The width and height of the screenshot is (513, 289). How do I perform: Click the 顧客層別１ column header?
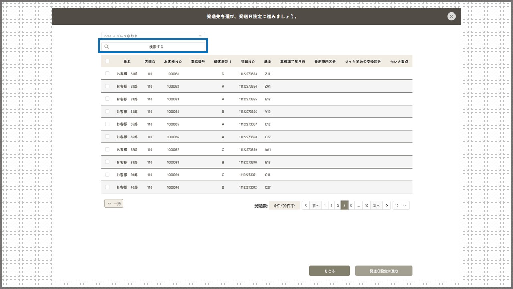coord(223,61)
